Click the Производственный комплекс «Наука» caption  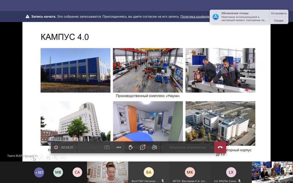(148, 96)
